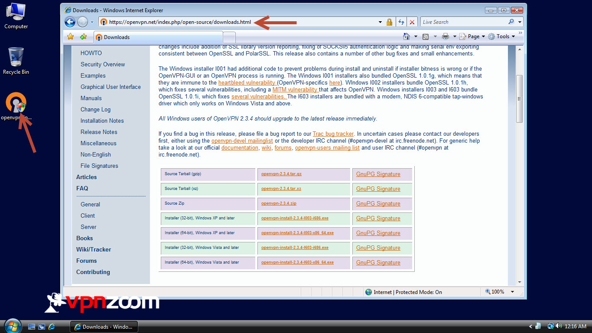Click the Add to Favorites icon
592x333 pixels.
coord(83,37)
